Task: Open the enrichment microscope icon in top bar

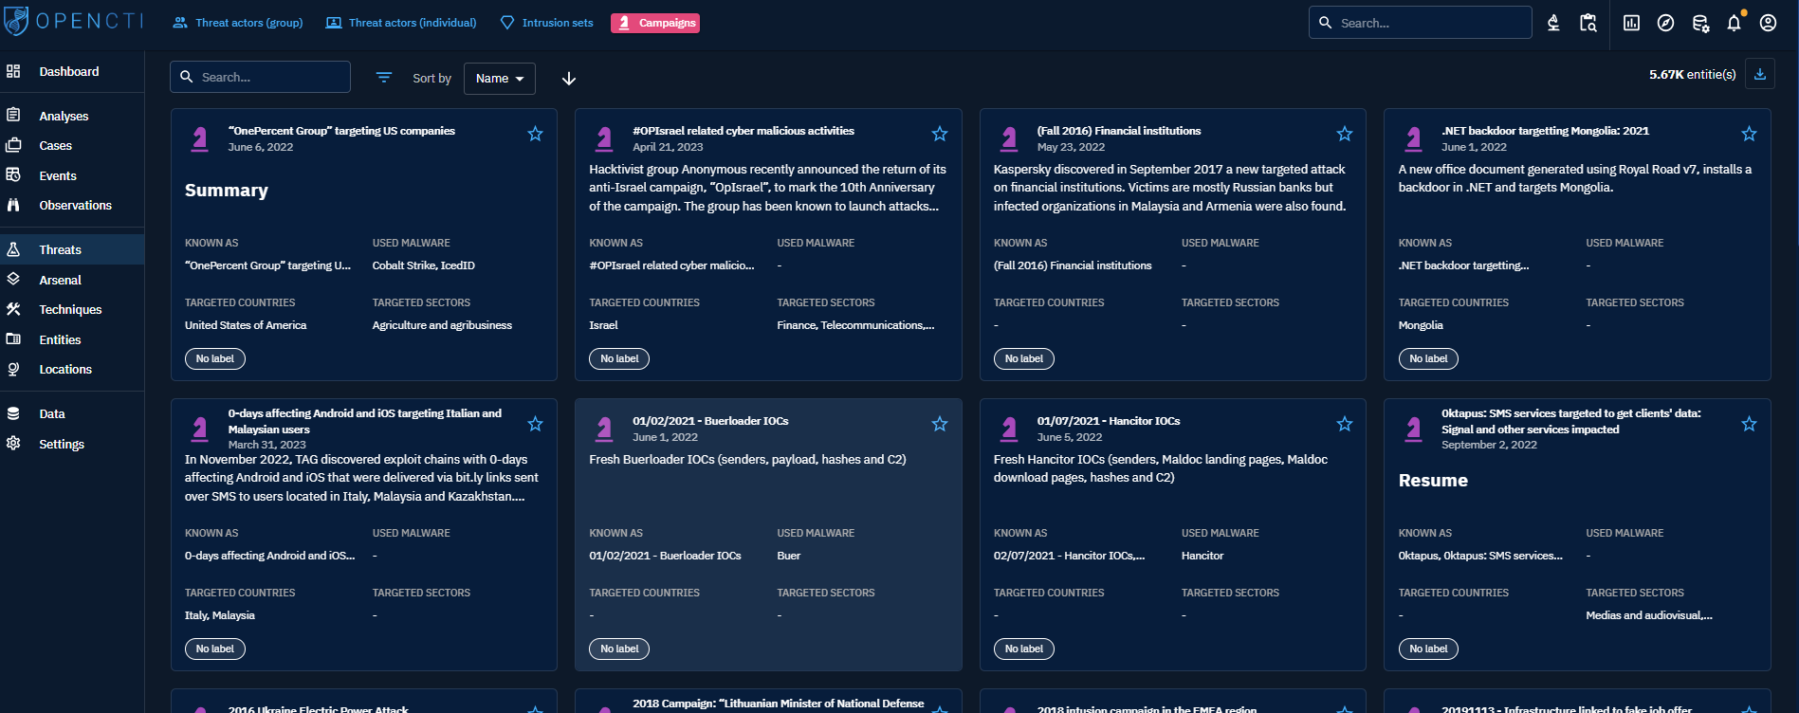Action: [1553, 23]
